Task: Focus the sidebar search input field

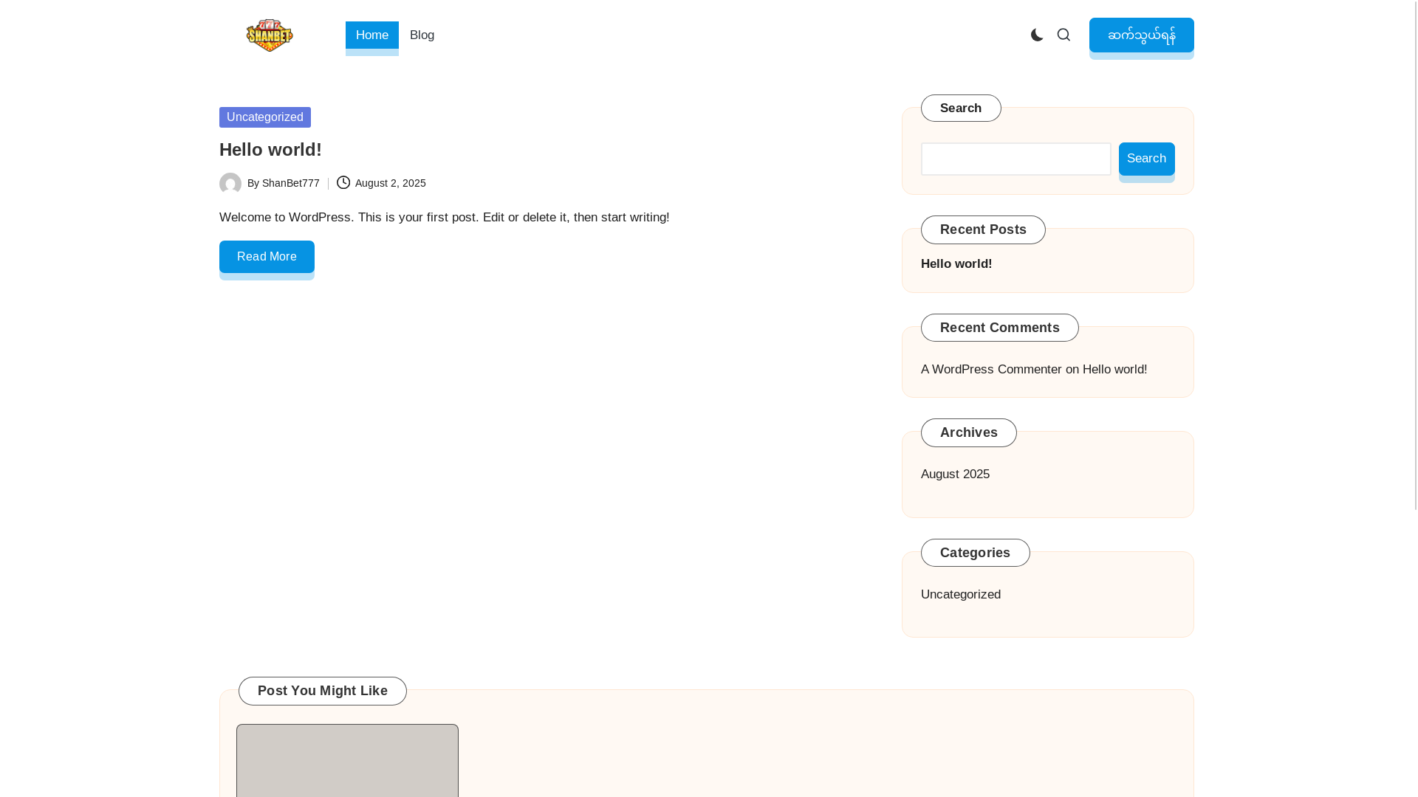Action: 1016,159
